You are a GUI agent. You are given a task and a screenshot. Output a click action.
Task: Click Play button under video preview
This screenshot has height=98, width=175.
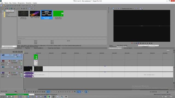139,43
